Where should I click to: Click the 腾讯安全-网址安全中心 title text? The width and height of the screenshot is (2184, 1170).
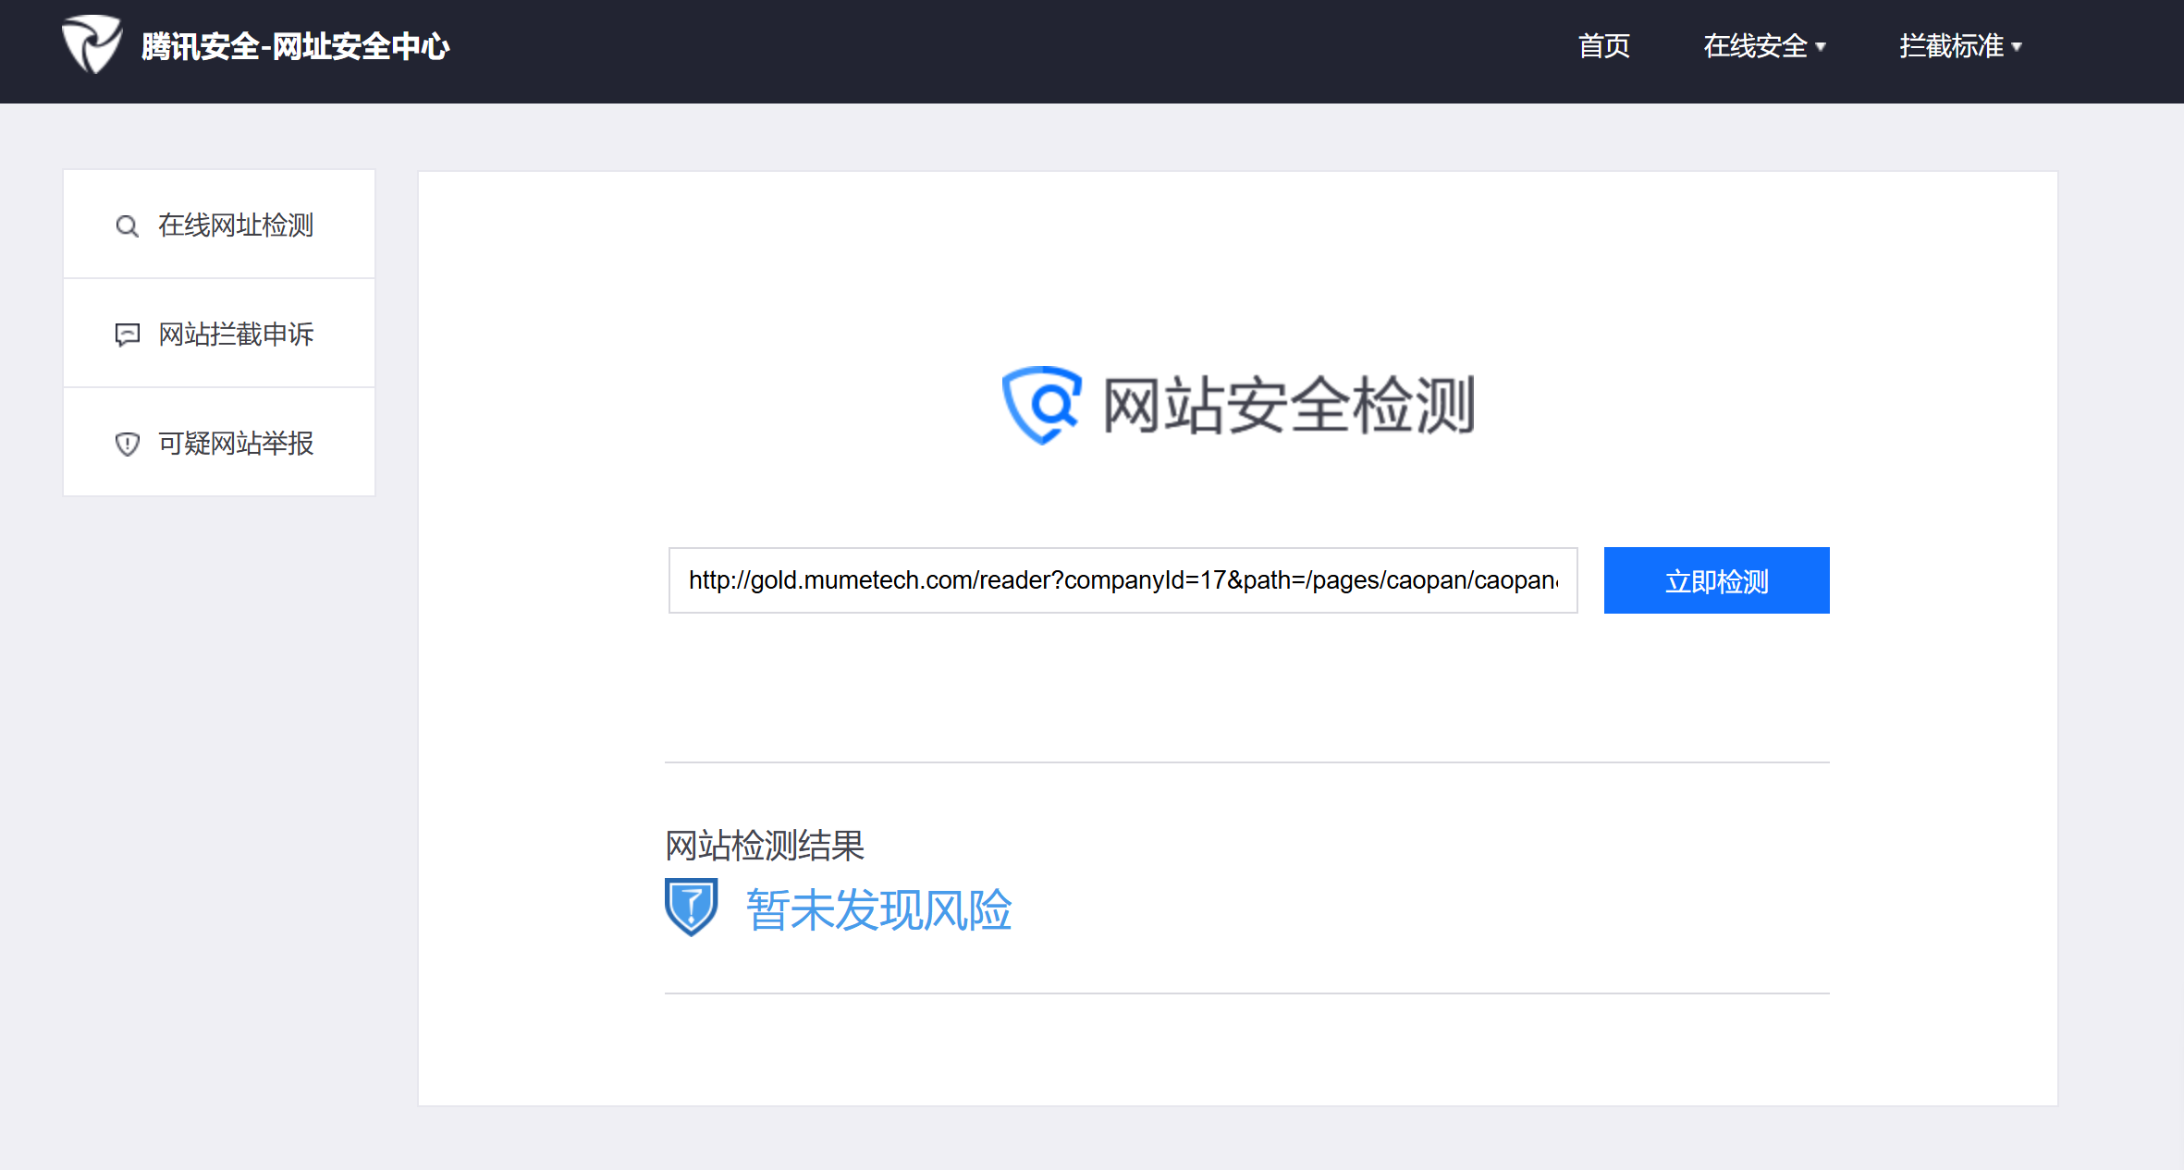coord(295,46)
